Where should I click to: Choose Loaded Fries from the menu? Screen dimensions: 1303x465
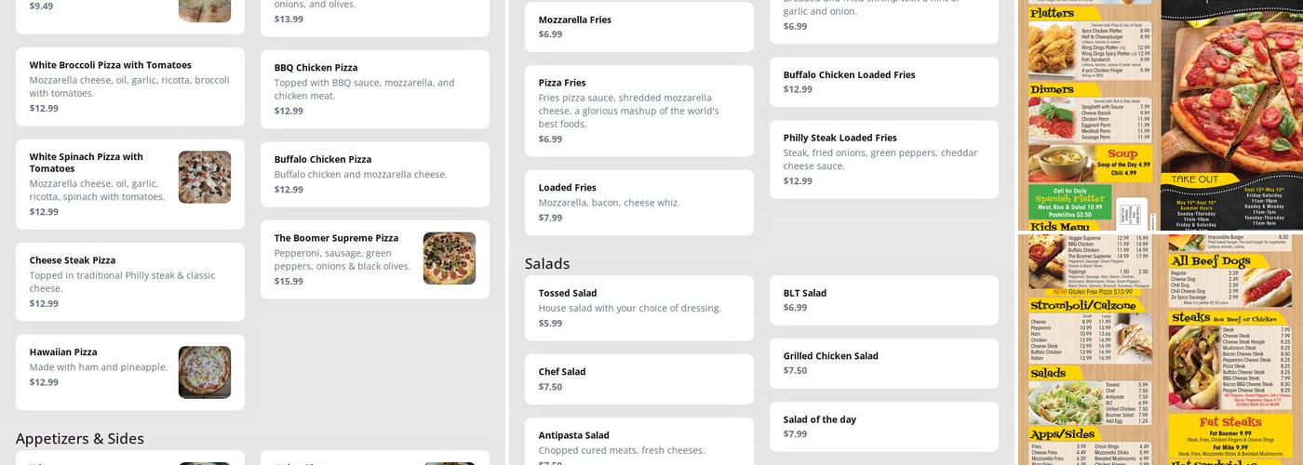638,202
